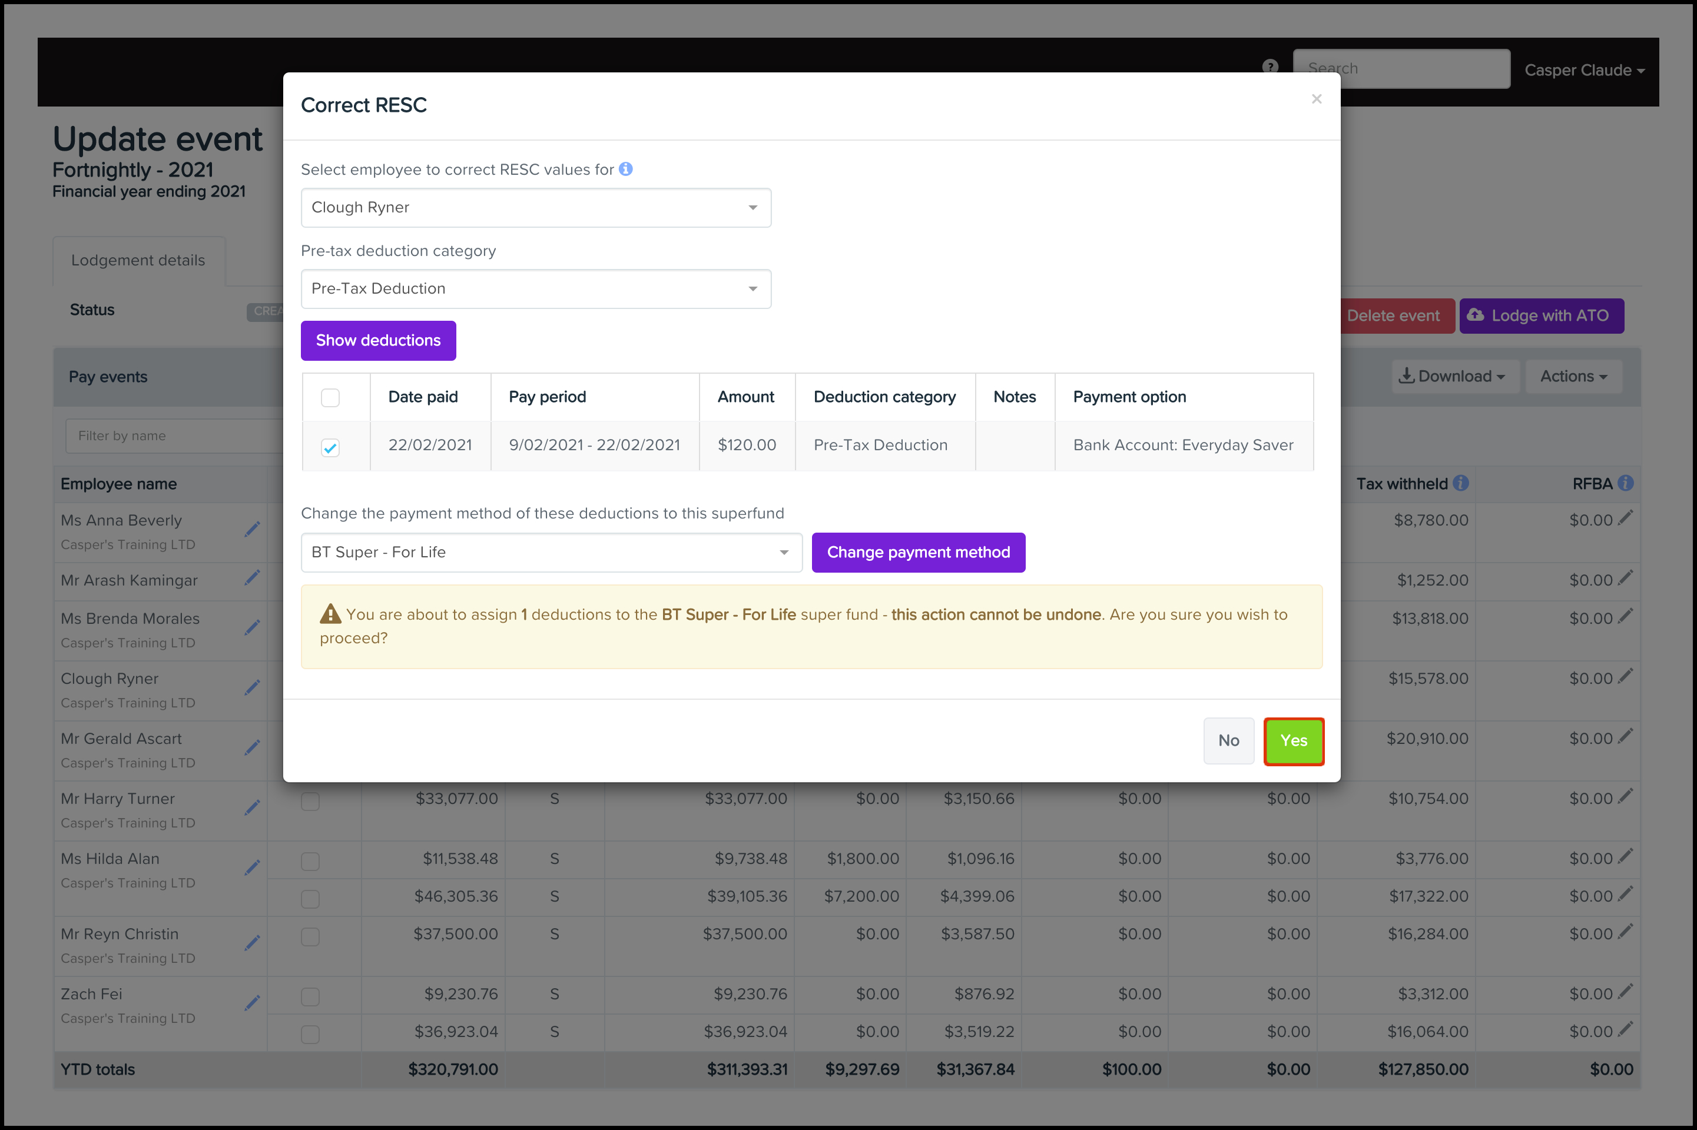Image resolution: width=1697 pixels, height=1130 pixels.
Task: Click edit pencil next to Mr Harry Turner
Action: [251, 808]
